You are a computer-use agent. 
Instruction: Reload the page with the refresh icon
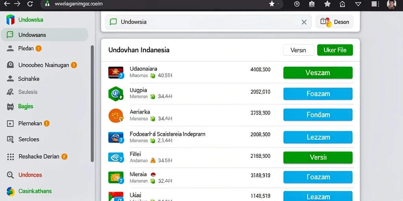(30, 4)
